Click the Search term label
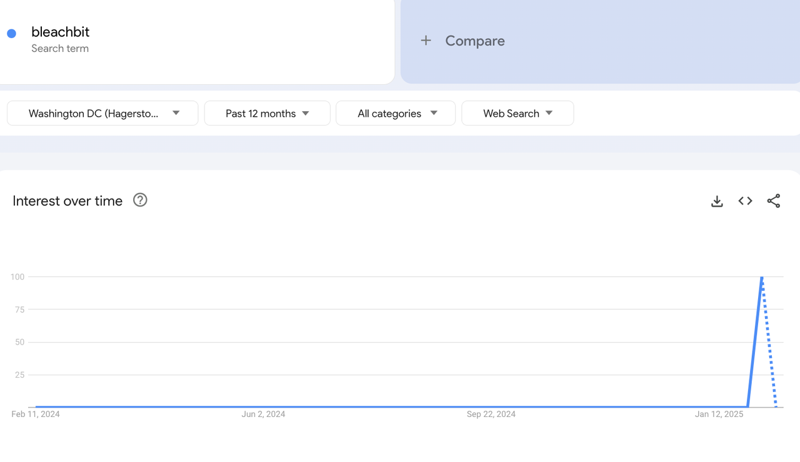This screenshot has height=462, width=800. click(x=60, y=49)
